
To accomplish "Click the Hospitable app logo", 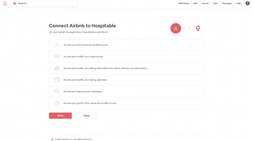I will 198,29.
